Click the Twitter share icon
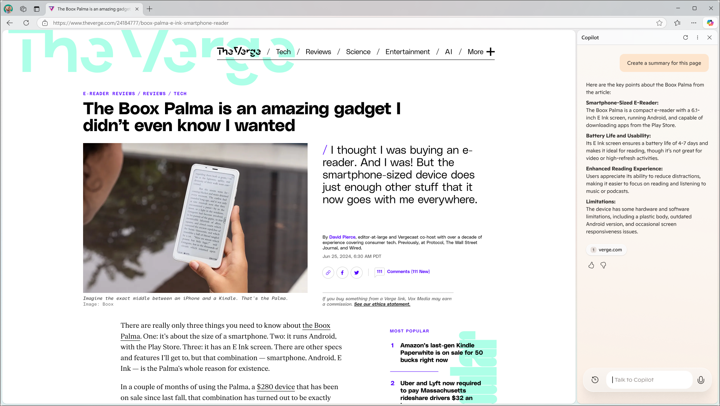Image resolution: width=720 pixels, height=406 pixels. click(x=357, y=272)
